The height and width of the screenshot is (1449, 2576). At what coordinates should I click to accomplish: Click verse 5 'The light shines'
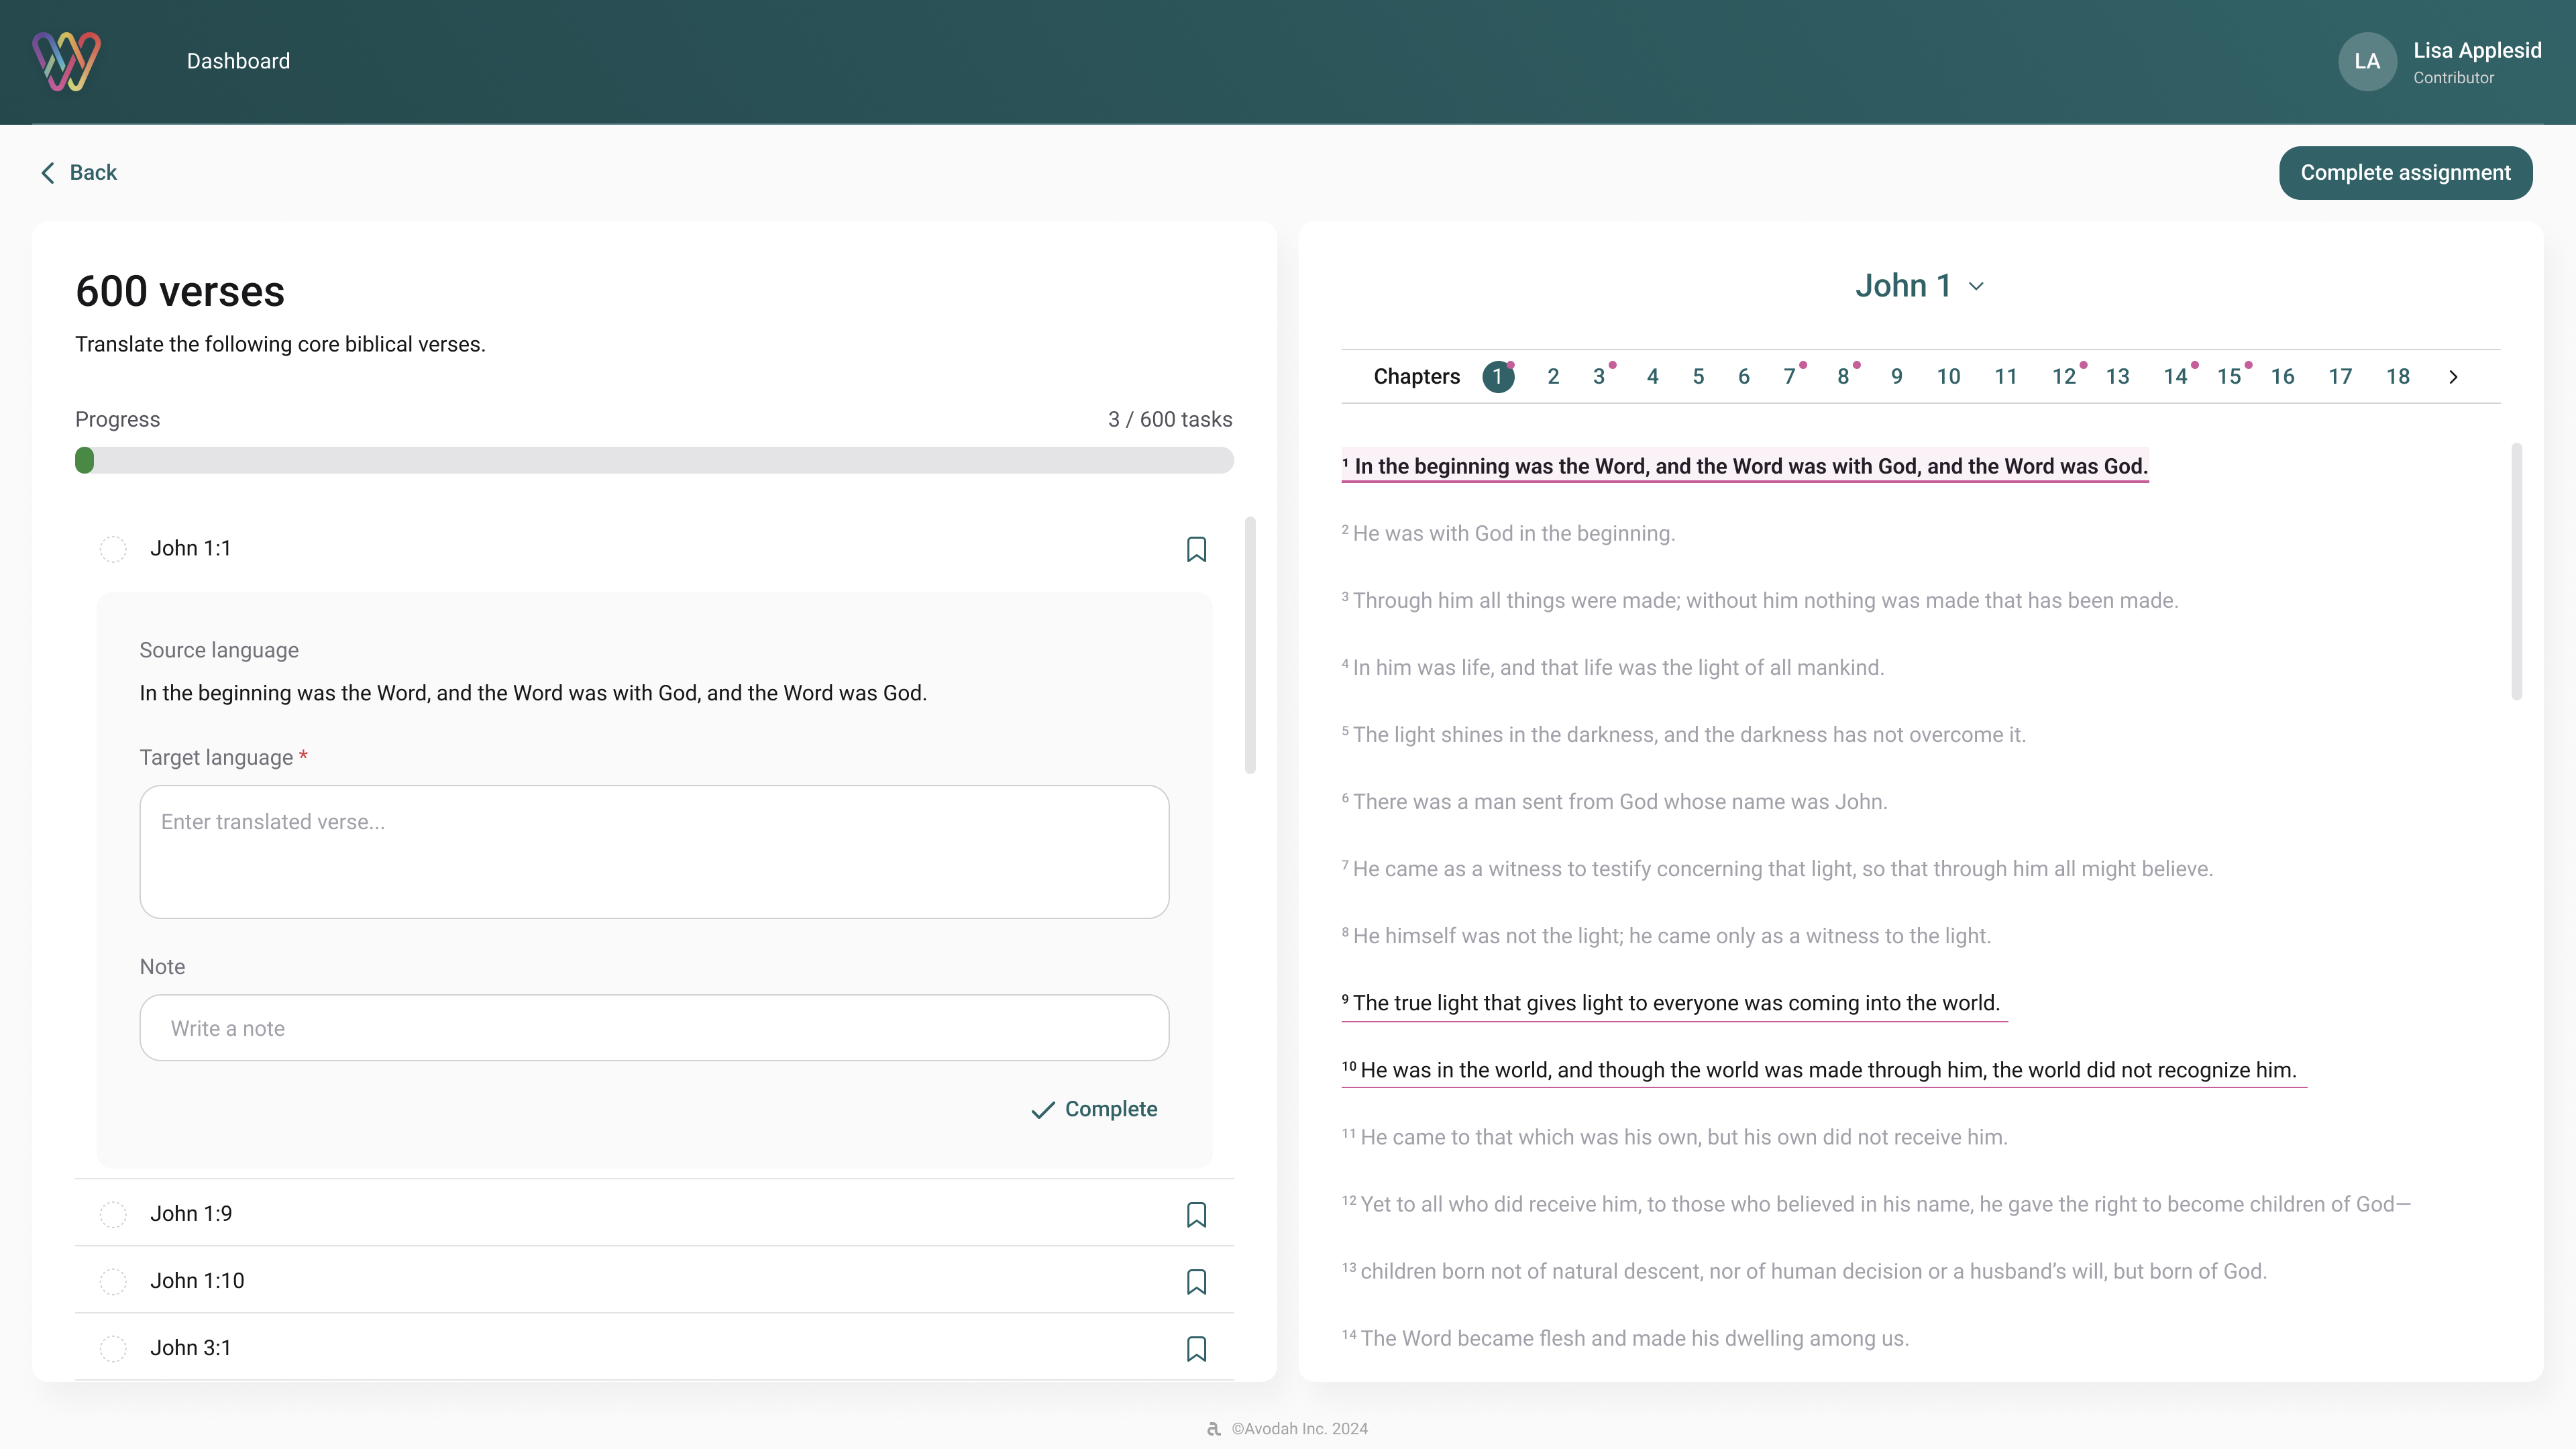pos(1684,735)
